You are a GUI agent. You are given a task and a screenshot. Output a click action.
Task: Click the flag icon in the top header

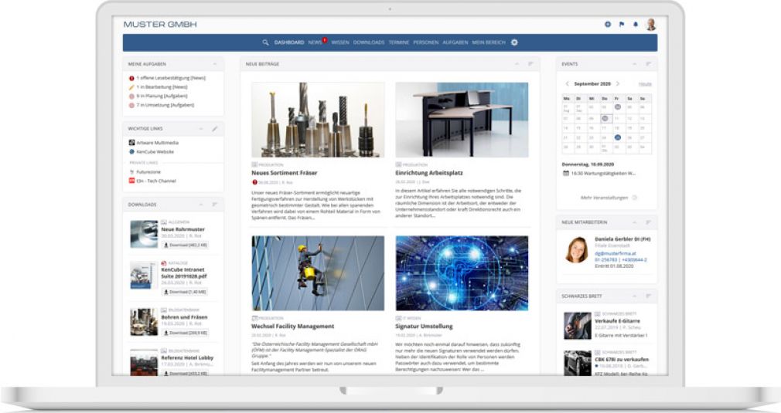click(x=622, y=25)
